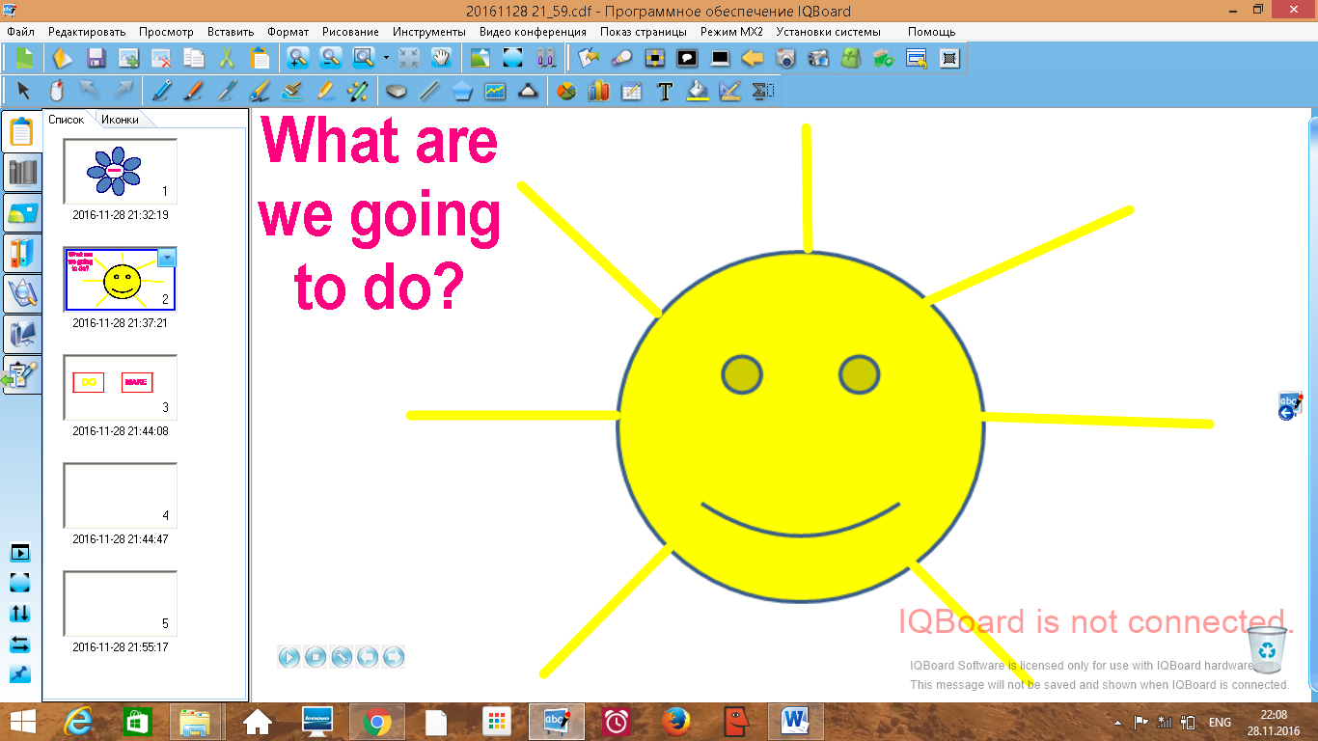Screen dimensions: 1318x741
Task: Open the dropdown arrow on page 2 thumbnail
Action: coord(166,258)
